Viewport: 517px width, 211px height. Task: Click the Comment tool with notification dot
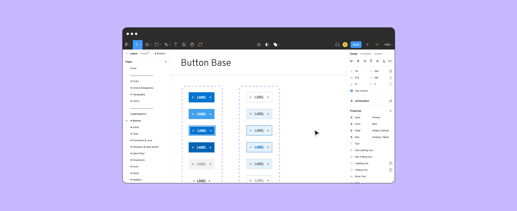(x=200, y=45)
